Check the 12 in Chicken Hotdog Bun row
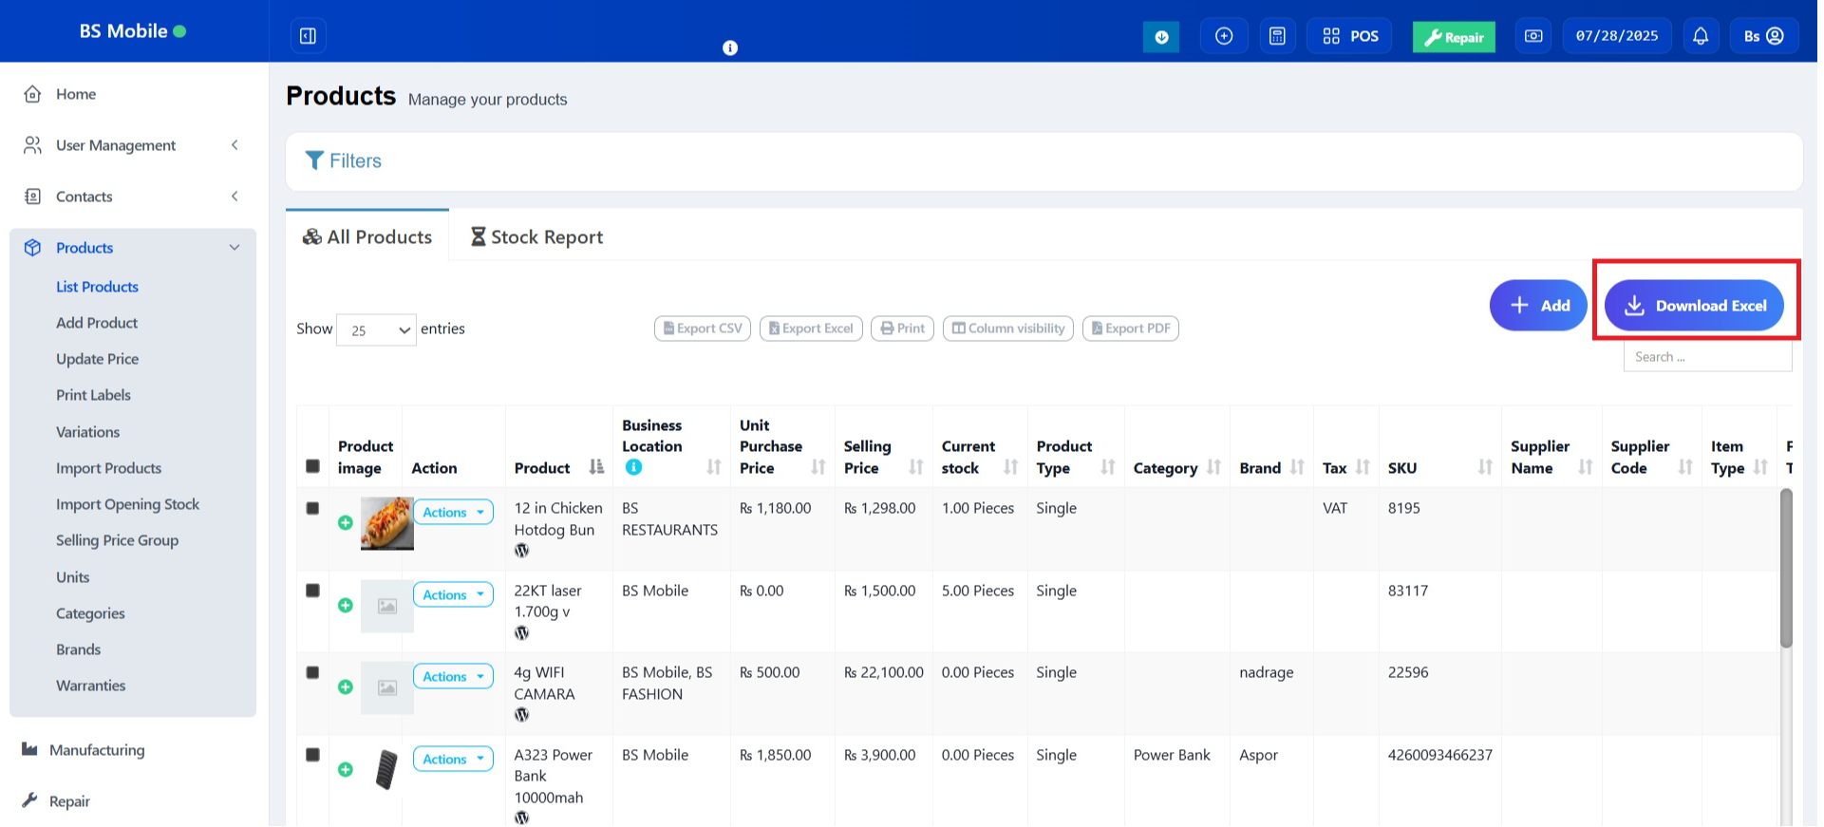Image resolution: width=1824 pixels, height=827 pixels. point(312,508)
